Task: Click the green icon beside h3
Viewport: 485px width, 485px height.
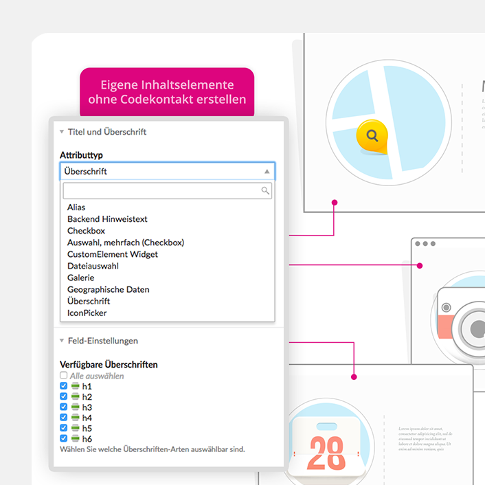Action: point(75,407)
